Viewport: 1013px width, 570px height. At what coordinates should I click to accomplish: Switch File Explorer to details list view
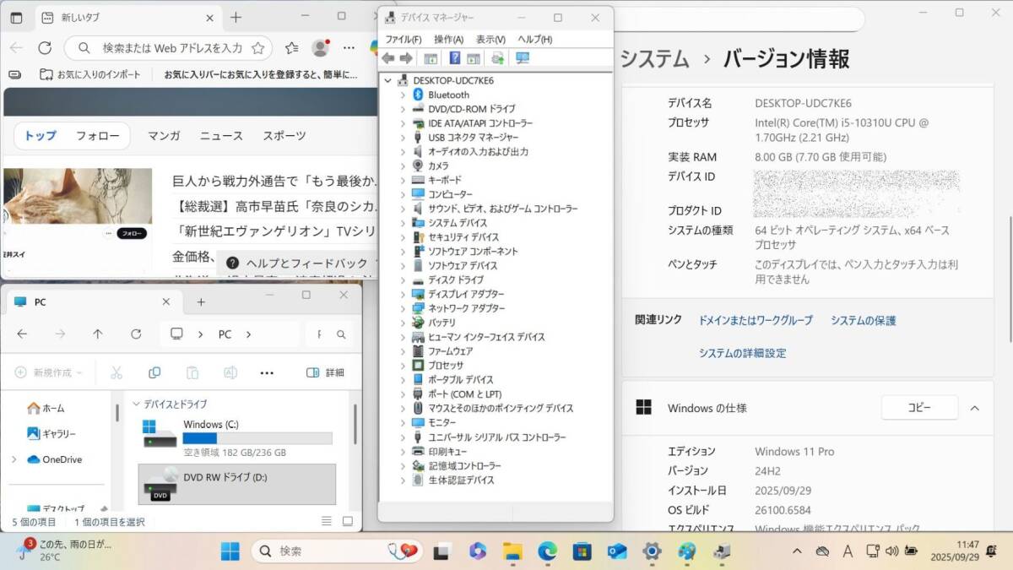coord(327,521)
